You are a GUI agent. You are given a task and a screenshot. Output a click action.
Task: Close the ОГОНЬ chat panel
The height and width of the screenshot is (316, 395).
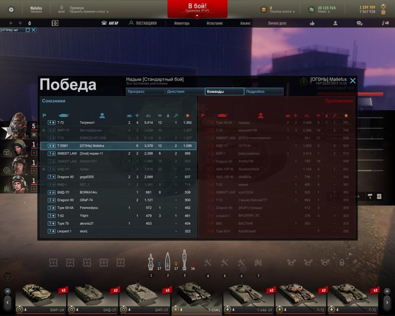click(34, 30)
